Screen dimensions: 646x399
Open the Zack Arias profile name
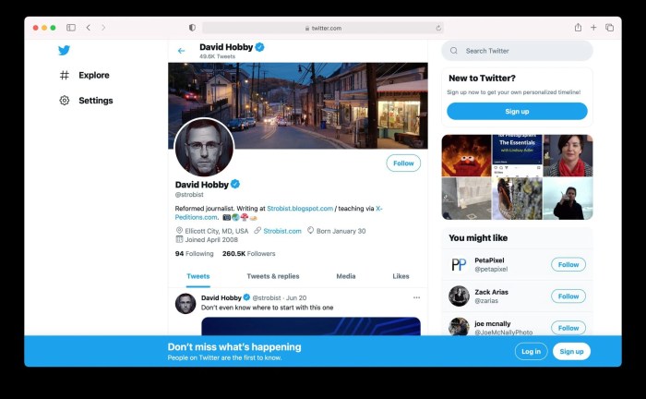pyautogui.click(x=492, y=292)
